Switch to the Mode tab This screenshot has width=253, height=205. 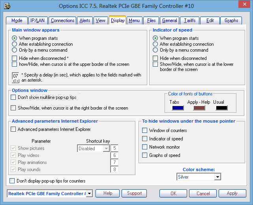pyautogui.click(x=17, y=20)
